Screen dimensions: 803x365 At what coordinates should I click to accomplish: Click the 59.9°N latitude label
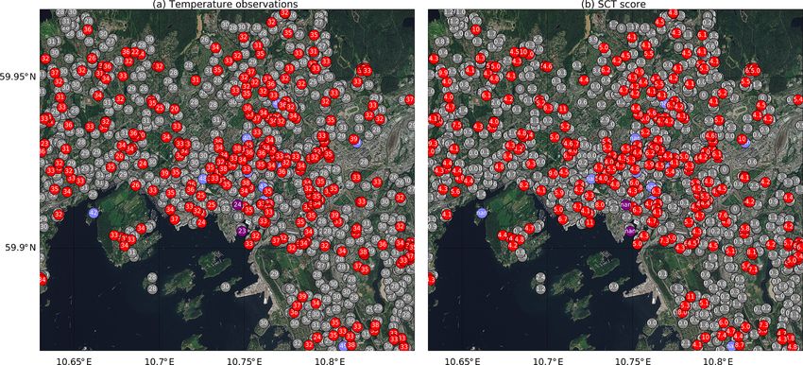coord(22,248)
